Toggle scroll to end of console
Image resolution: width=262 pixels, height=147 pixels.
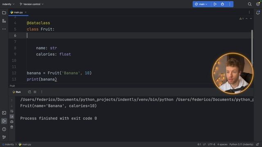(12, 116)
